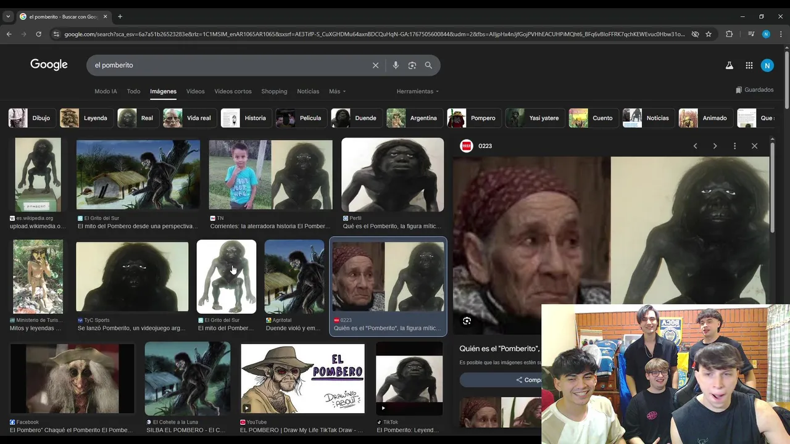Screen dimensions: 790x444
Task: Open the Google apps grid icon
Action: pyautogui.click(x=749, y=65)
